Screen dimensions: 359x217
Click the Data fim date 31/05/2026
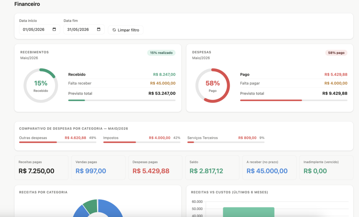[x=78, y=29]
